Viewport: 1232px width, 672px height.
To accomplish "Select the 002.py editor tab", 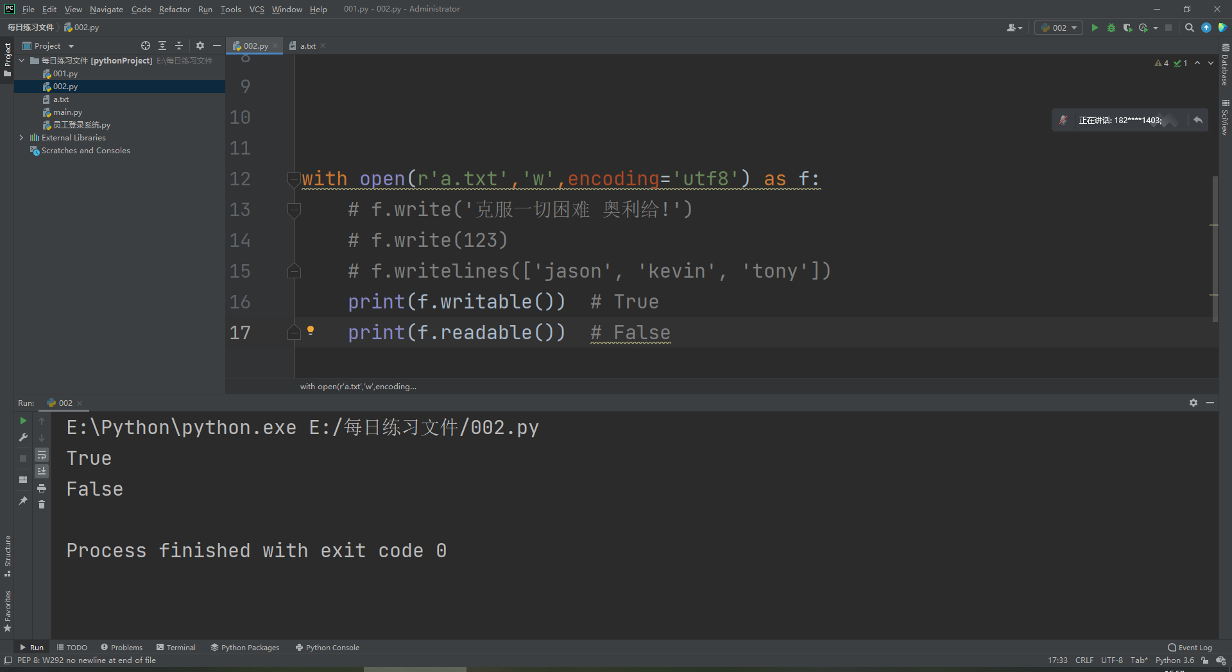I will (x=255, y=46).
